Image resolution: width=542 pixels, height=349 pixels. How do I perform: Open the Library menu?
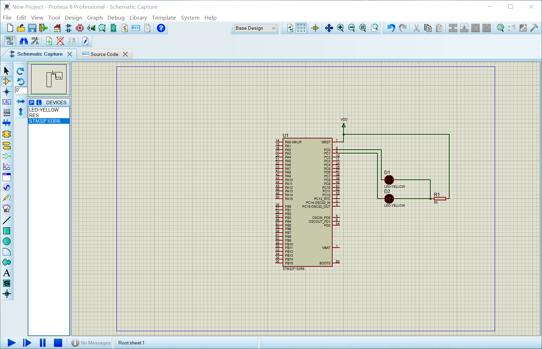tap(138, 17)
